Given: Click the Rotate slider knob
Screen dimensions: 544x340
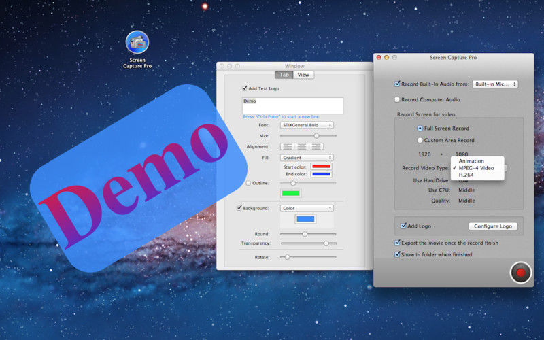Looking at the screenshot, I should click(287, 257).
